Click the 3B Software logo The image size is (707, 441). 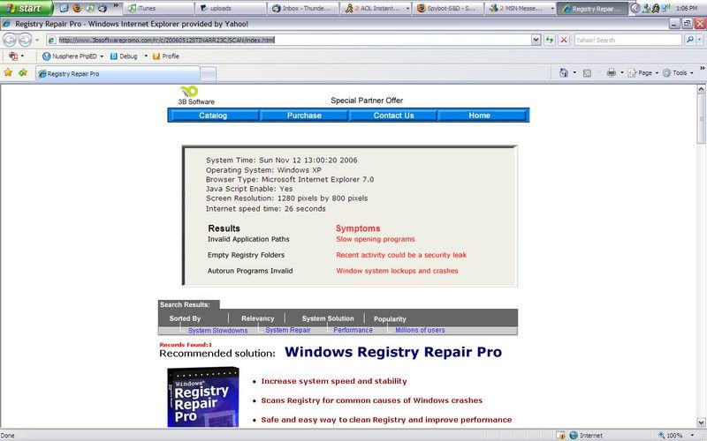pyautogui.click(x=195, y=95)
